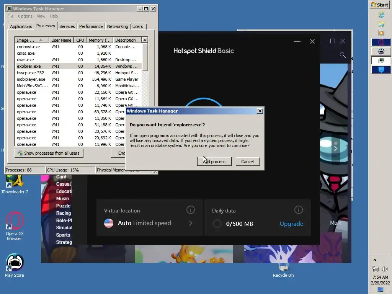Open Virtual location info icon

click(191, 210)
